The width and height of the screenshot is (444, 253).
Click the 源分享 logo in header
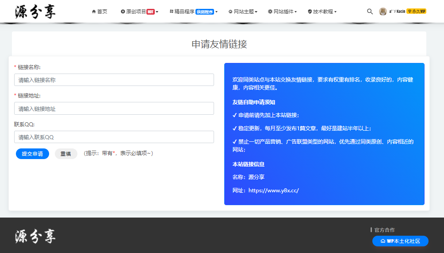tap(35, 12)
